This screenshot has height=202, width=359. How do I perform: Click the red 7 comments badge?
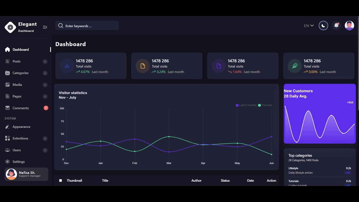pyautogui.click(x=46, y=108)
